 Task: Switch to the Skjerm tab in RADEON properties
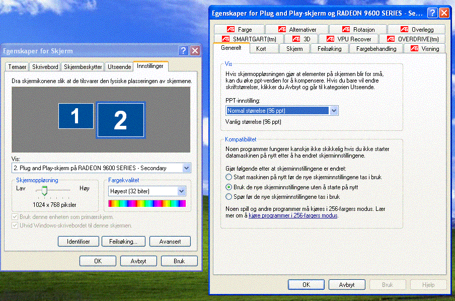tap(294, 49)
